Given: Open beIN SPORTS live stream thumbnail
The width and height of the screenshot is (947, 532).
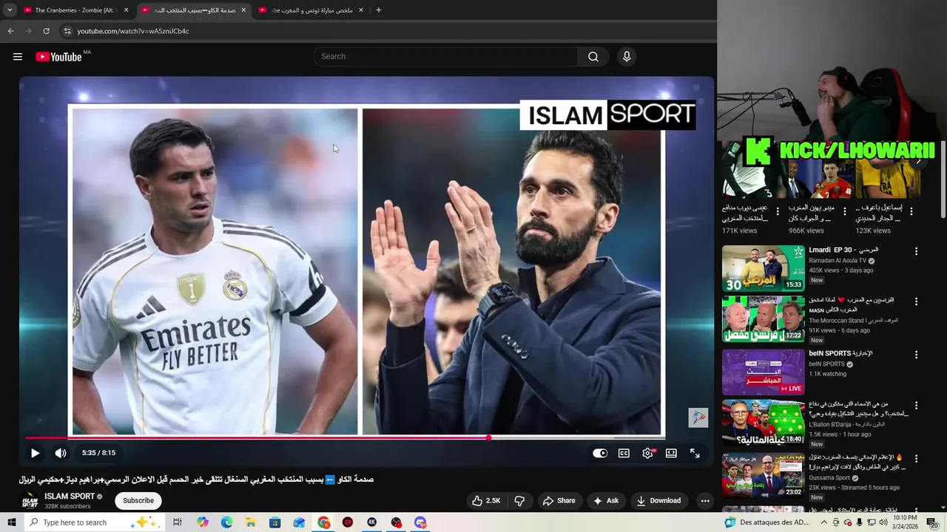Looking at the screenshot, I should [x=763, y=372].
